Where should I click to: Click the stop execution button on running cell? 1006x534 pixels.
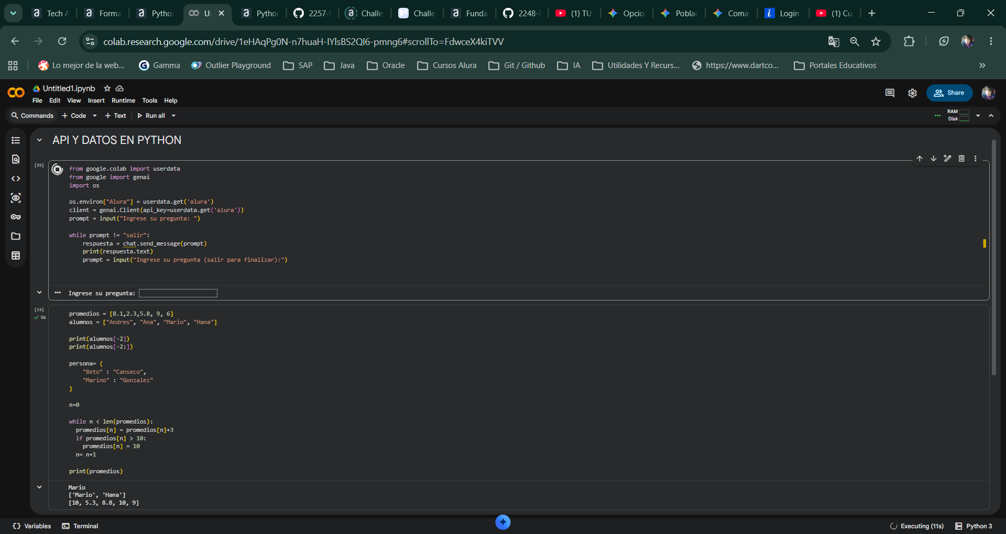(58, 169)
